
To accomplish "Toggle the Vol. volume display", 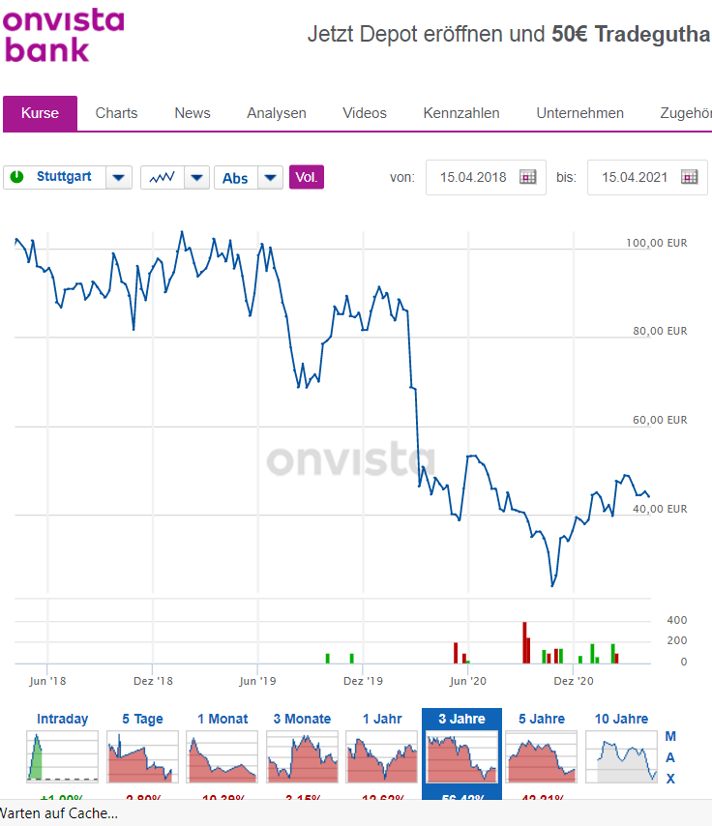I will [306, 177].
